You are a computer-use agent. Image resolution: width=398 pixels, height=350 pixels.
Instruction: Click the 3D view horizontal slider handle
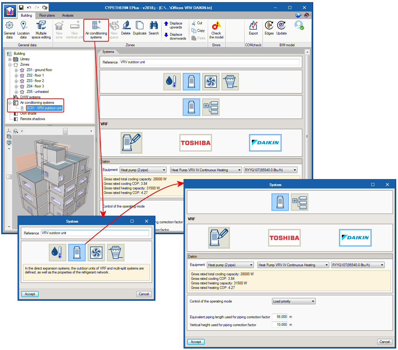pyautogui.click(x=65, y=131)
